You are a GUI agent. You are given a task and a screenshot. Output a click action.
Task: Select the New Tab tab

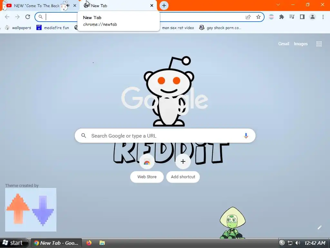tap(118, 6)
